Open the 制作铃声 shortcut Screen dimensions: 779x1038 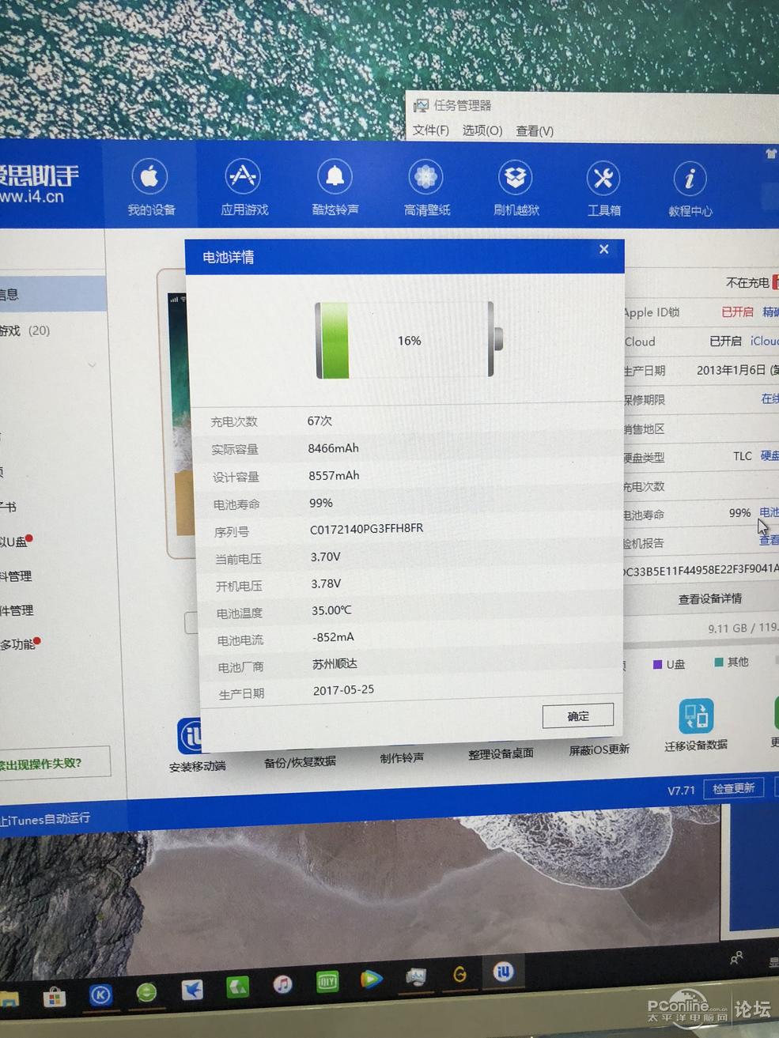[402, 758]
